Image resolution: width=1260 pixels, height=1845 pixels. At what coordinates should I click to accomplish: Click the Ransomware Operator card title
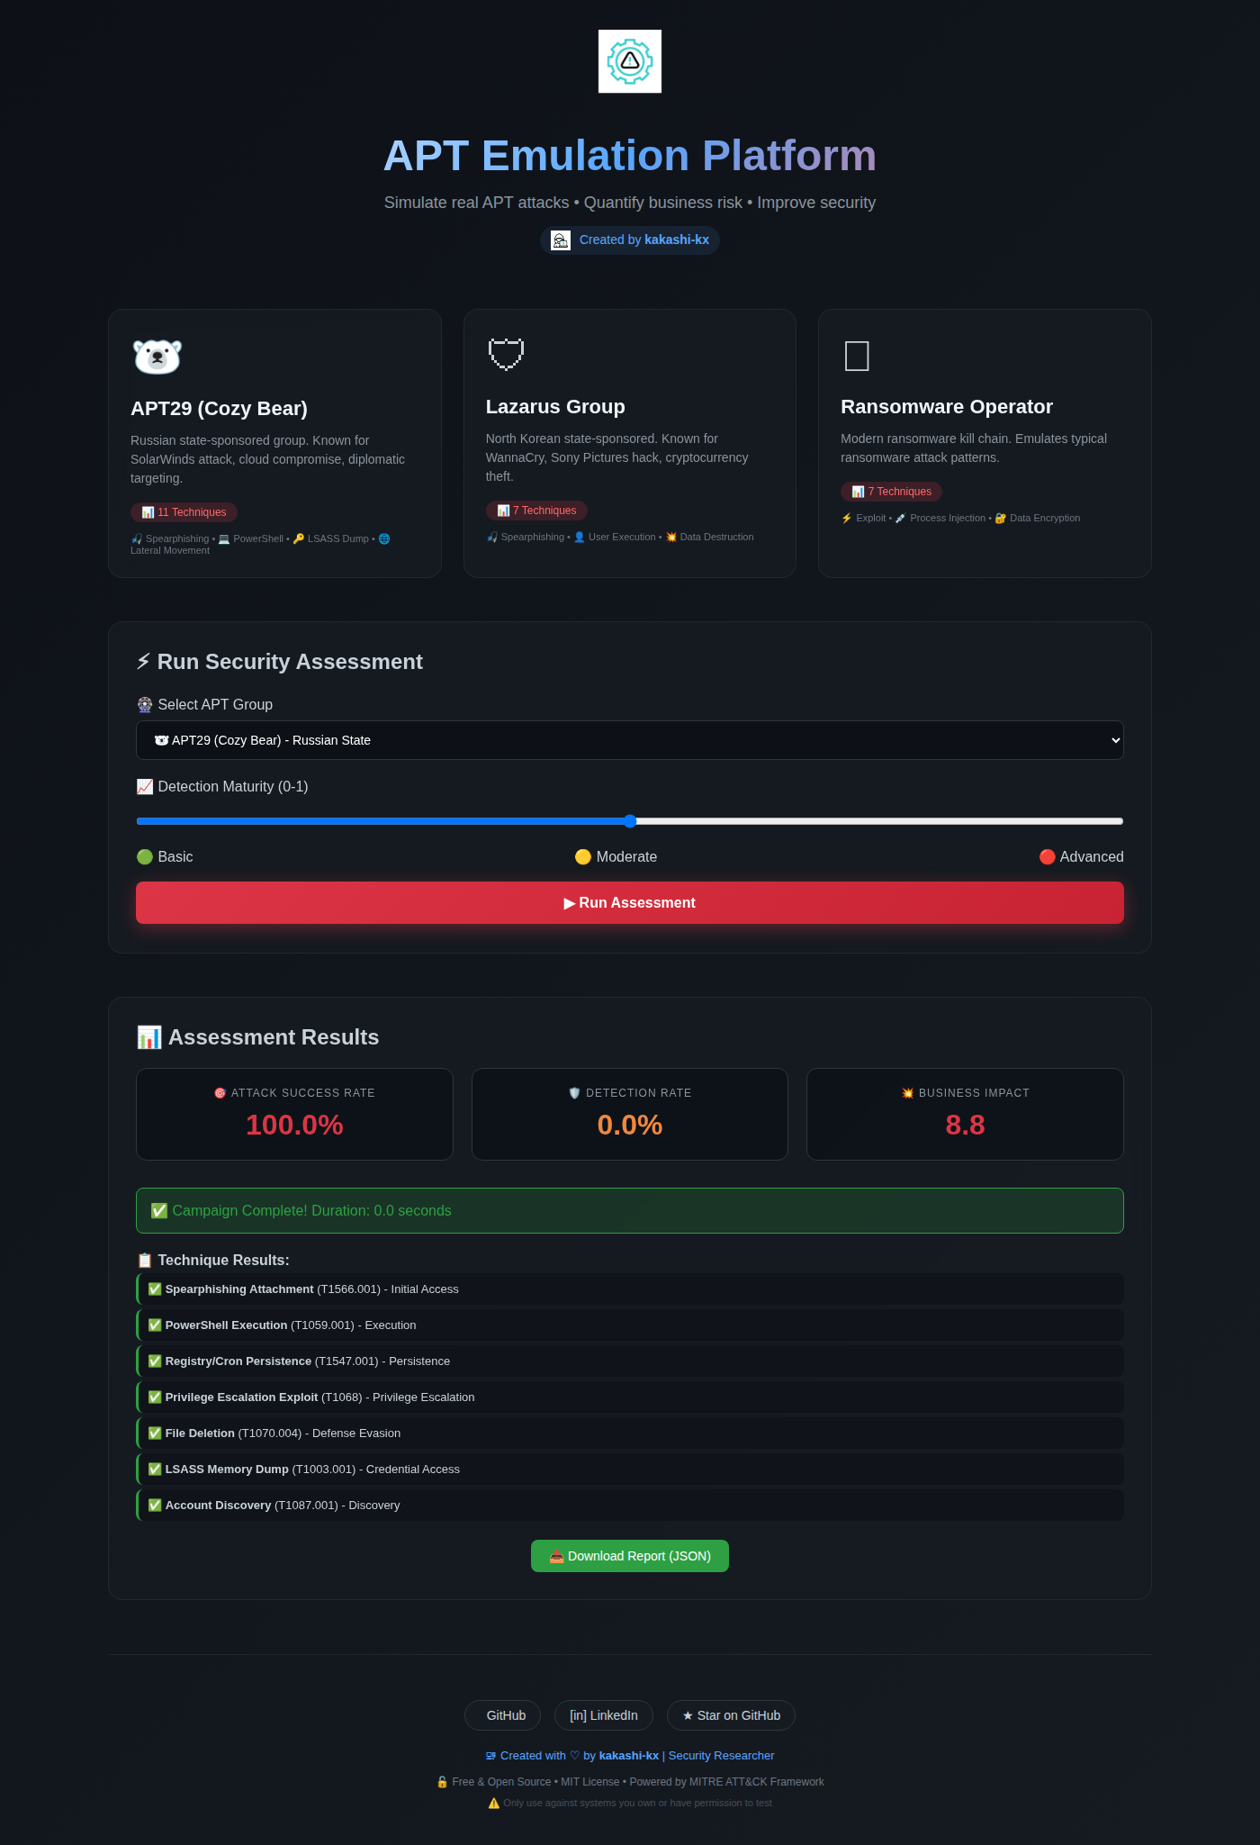click(x=947, y=407)
